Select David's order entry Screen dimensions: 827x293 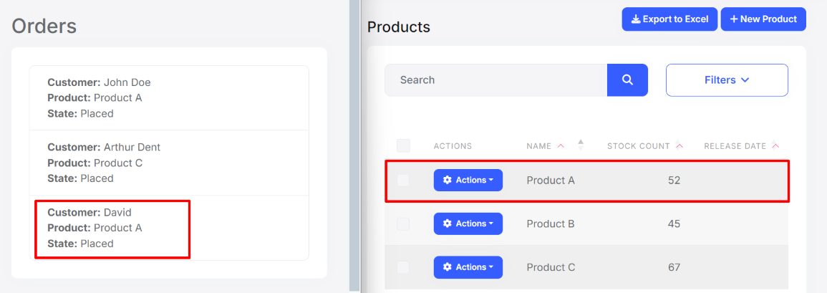[112, 228]
